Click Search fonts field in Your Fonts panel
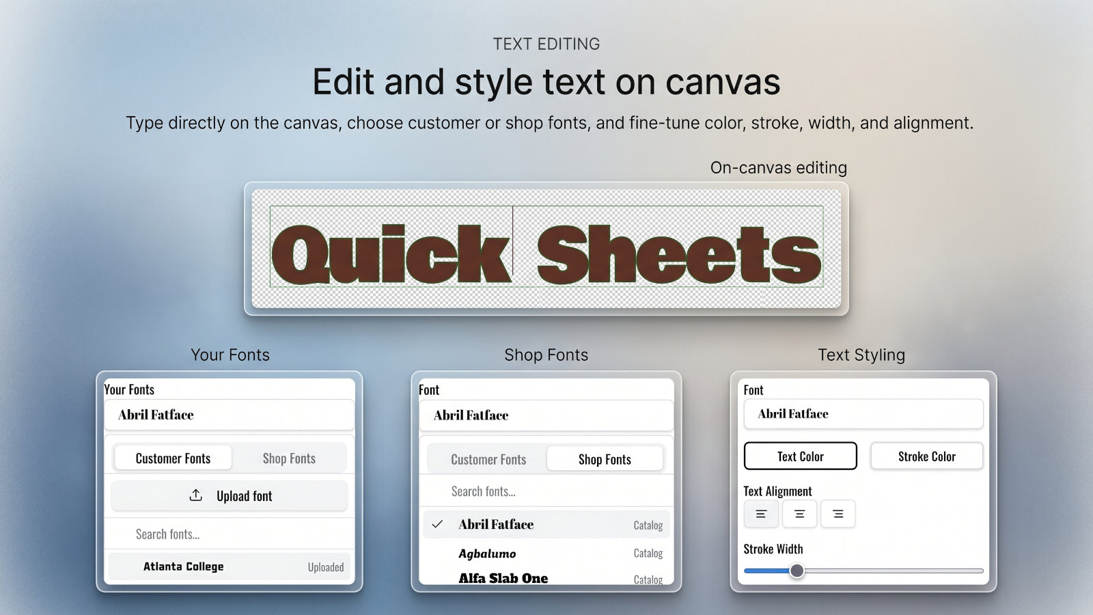Viewport: 1093px width, 615px height. coord(230,534)
